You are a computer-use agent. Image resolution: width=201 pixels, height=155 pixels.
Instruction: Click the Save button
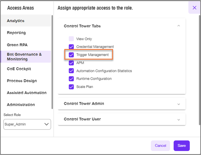coord(181,145)
